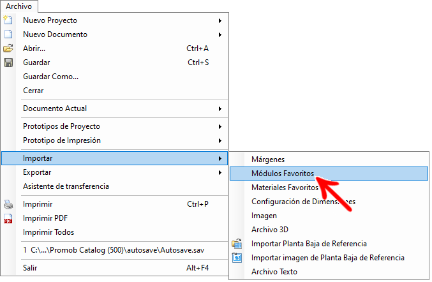
Task: Click the printer icon beside Imprimir
Action: tap(8, 204)
